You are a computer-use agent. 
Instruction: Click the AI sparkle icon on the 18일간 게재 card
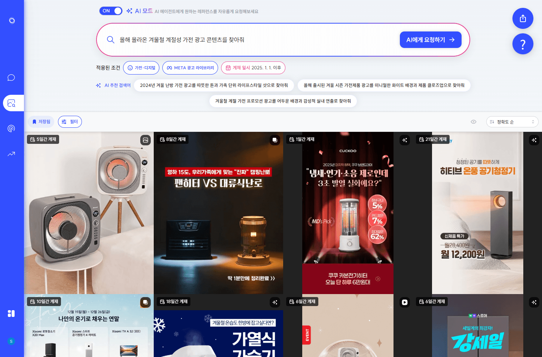[x=275, y=302]
